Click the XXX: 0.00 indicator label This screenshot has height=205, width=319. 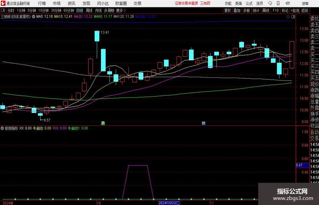[x=59, y=128]
